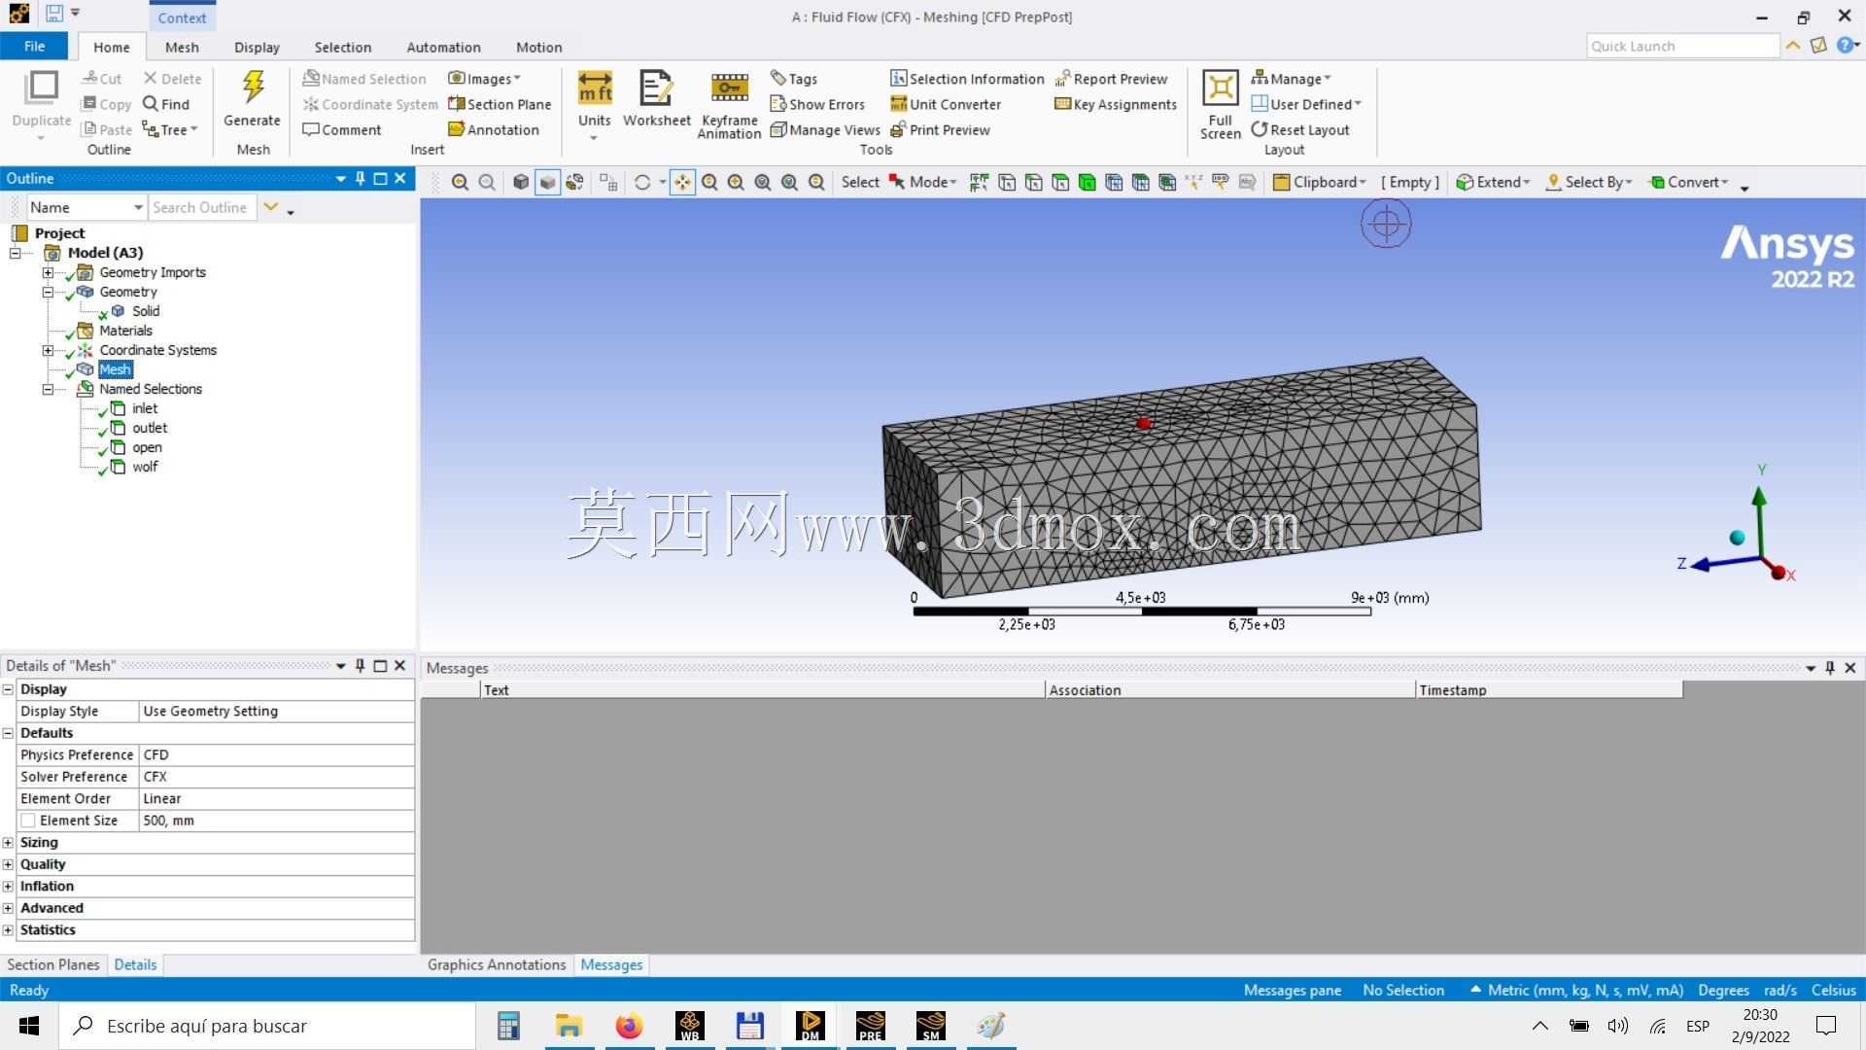This screenshot has width=1866, height=1050.
Task: Pin the Messages panel
Action: tap(1830, 667)
